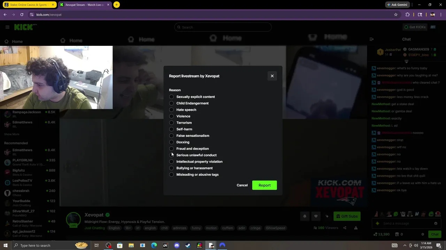This screenshot has height=250, width=446.
Task: Click the report warning triangle icon
Action: 356,228
